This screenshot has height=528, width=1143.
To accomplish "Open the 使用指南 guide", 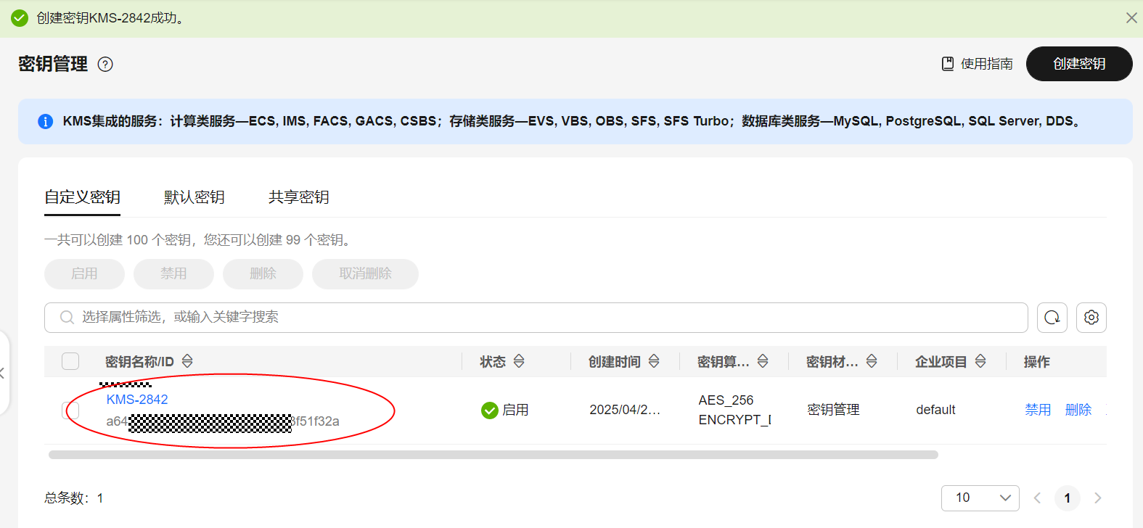I will point(977,64).
